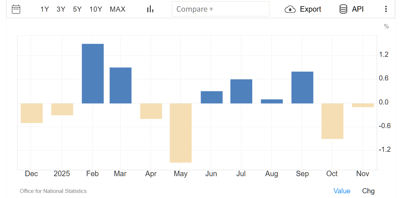Viewport: 401px width, 198px height.
Task: Click the API database icon
Action: click(x=343, y=9)
